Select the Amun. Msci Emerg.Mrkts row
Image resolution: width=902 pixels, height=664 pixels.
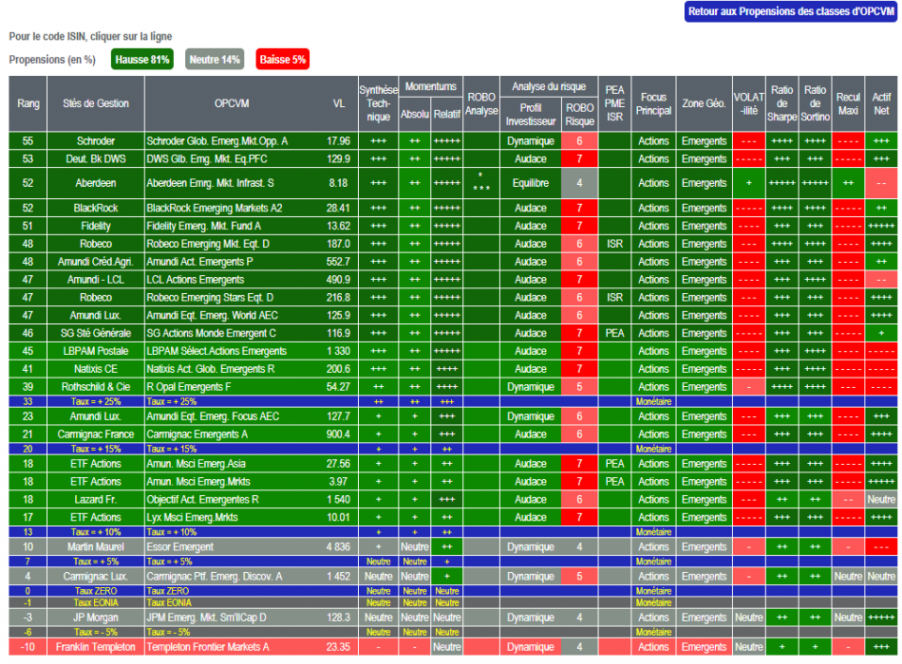(x=453, y=481)
